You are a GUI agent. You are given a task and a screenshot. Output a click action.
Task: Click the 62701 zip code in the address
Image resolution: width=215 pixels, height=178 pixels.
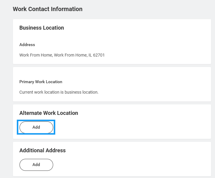tap(99, 55)
